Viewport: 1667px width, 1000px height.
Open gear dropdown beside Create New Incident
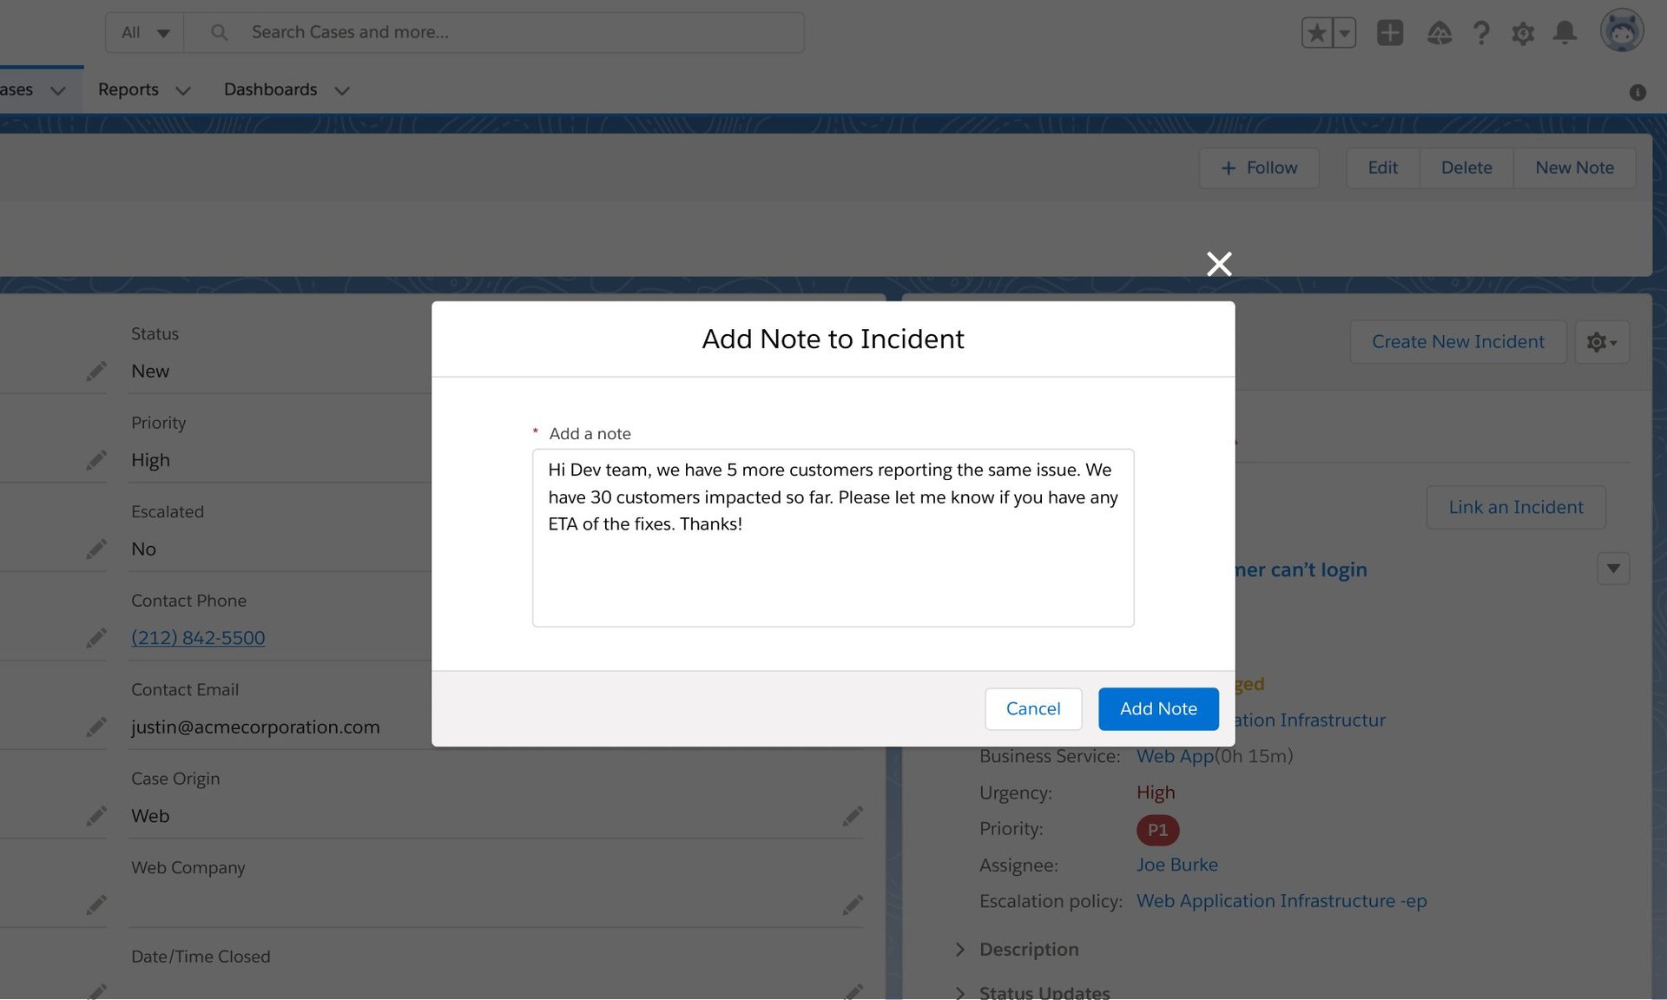pyautogui.click(x=1602, y=341)
